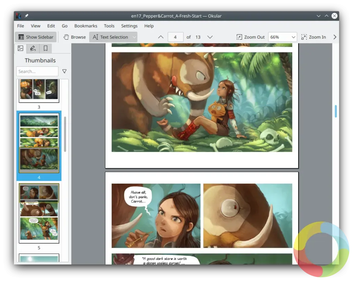Screen dimensions: 353x281
Task: Click the 'Above all, don't panic' speech bubble
Action: click(138, 197)
